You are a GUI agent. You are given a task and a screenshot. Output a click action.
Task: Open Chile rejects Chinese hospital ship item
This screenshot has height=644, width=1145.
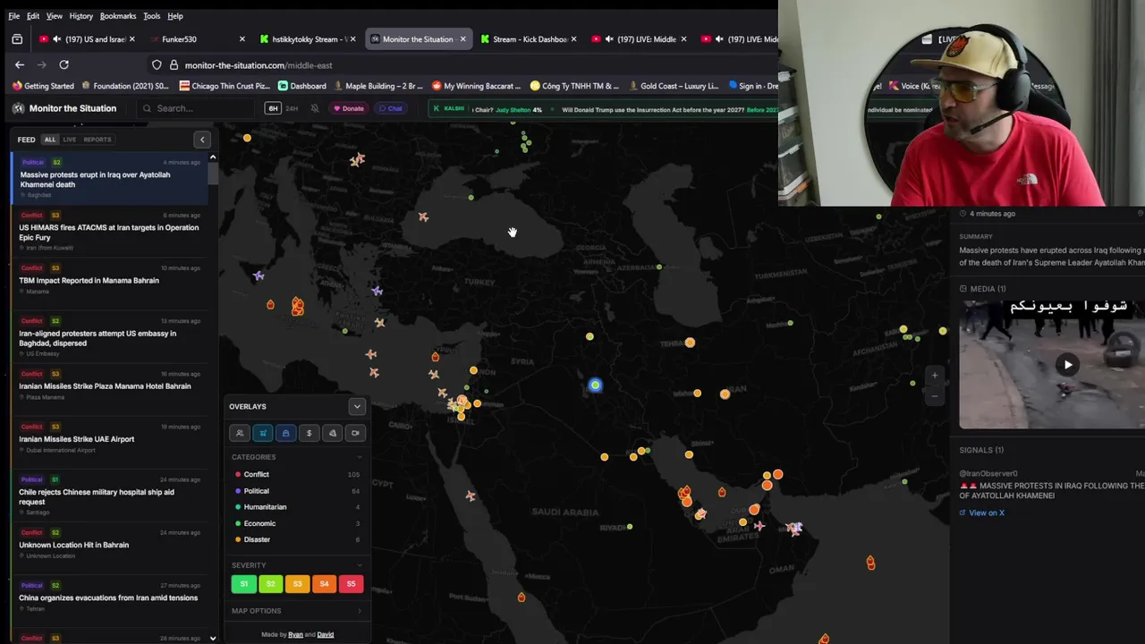click(x=109, y=496)
